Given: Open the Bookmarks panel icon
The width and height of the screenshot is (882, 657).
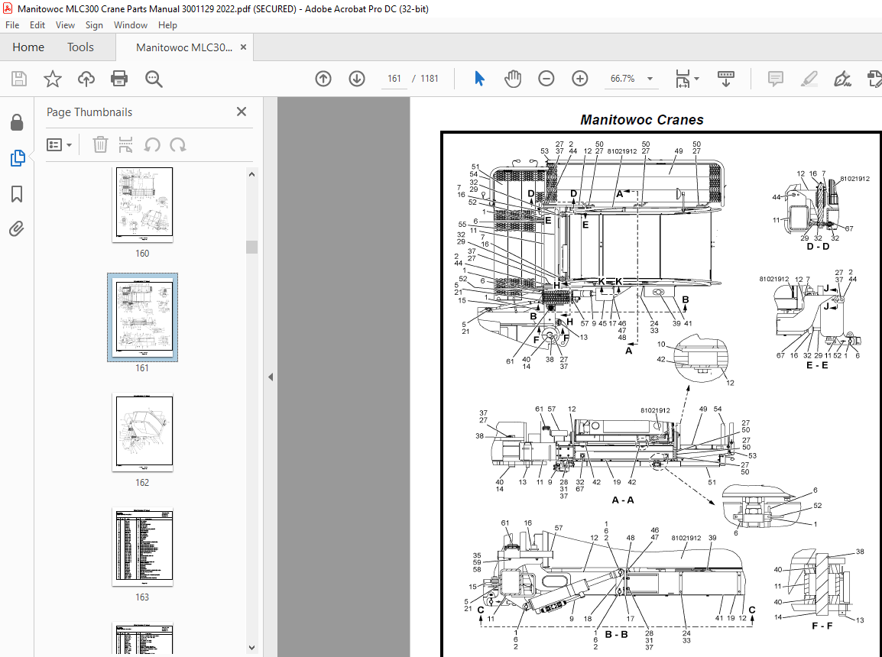Looking at the screenshot, I should 17,194.
